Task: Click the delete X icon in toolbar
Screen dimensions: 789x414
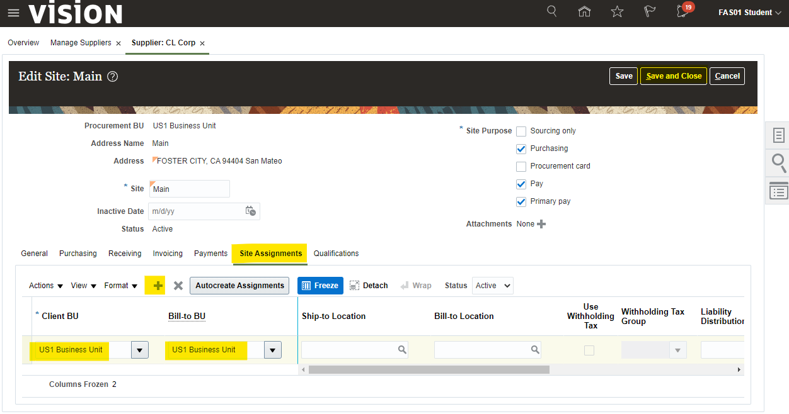Action: click(x=178, y=286)
